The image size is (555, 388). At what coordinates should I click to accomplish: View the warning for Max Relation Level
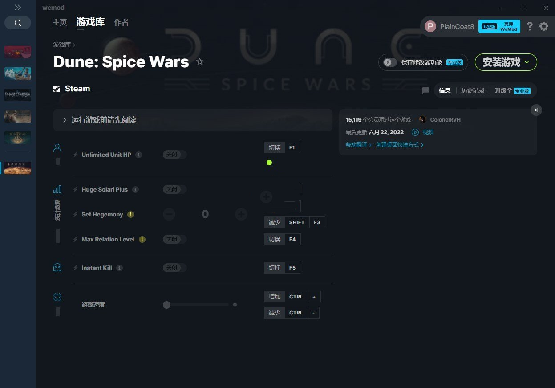(x=142, y=239)
